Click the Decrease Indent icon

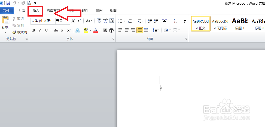(150, 21)
